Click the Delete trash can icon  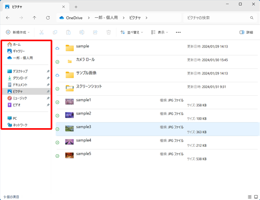pyautogui.click(x=109, y=32)
